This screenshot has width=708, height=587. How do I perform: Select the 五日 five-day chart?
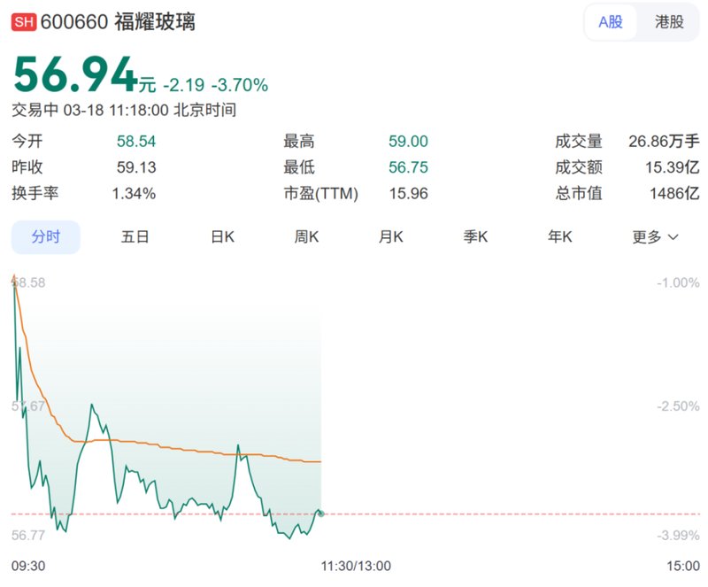[x=134, y=236]
